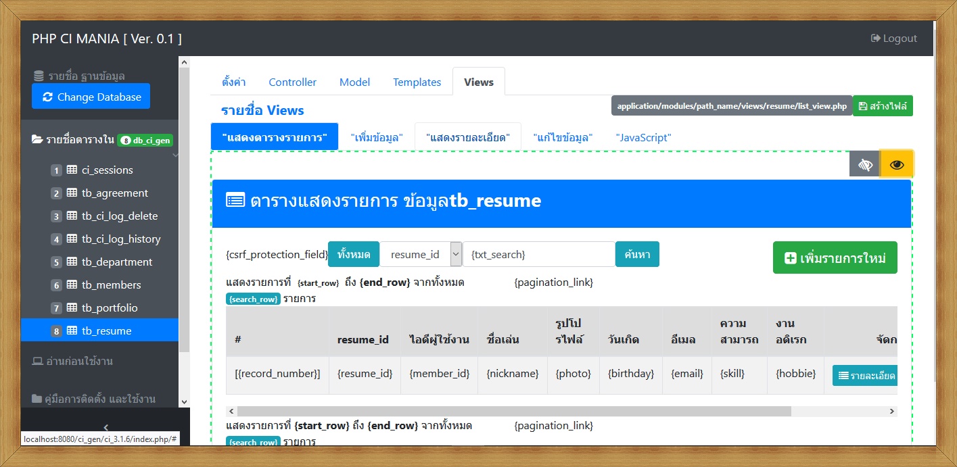Click the save icon on สร้างไฟล์ button
The width and height of the screenshot is (957, 467).
862,105
